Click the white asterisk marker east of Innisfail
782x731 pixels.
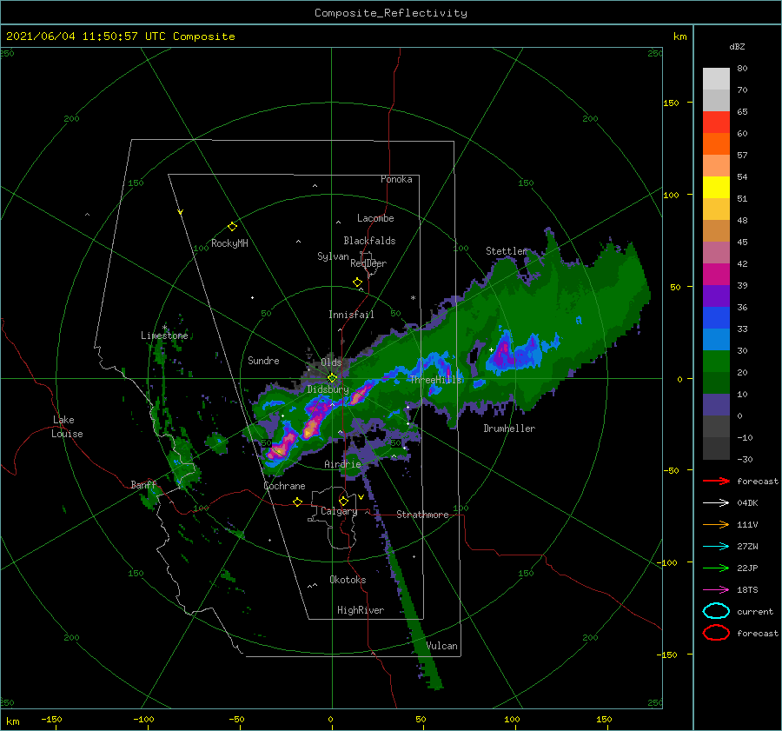413,298
